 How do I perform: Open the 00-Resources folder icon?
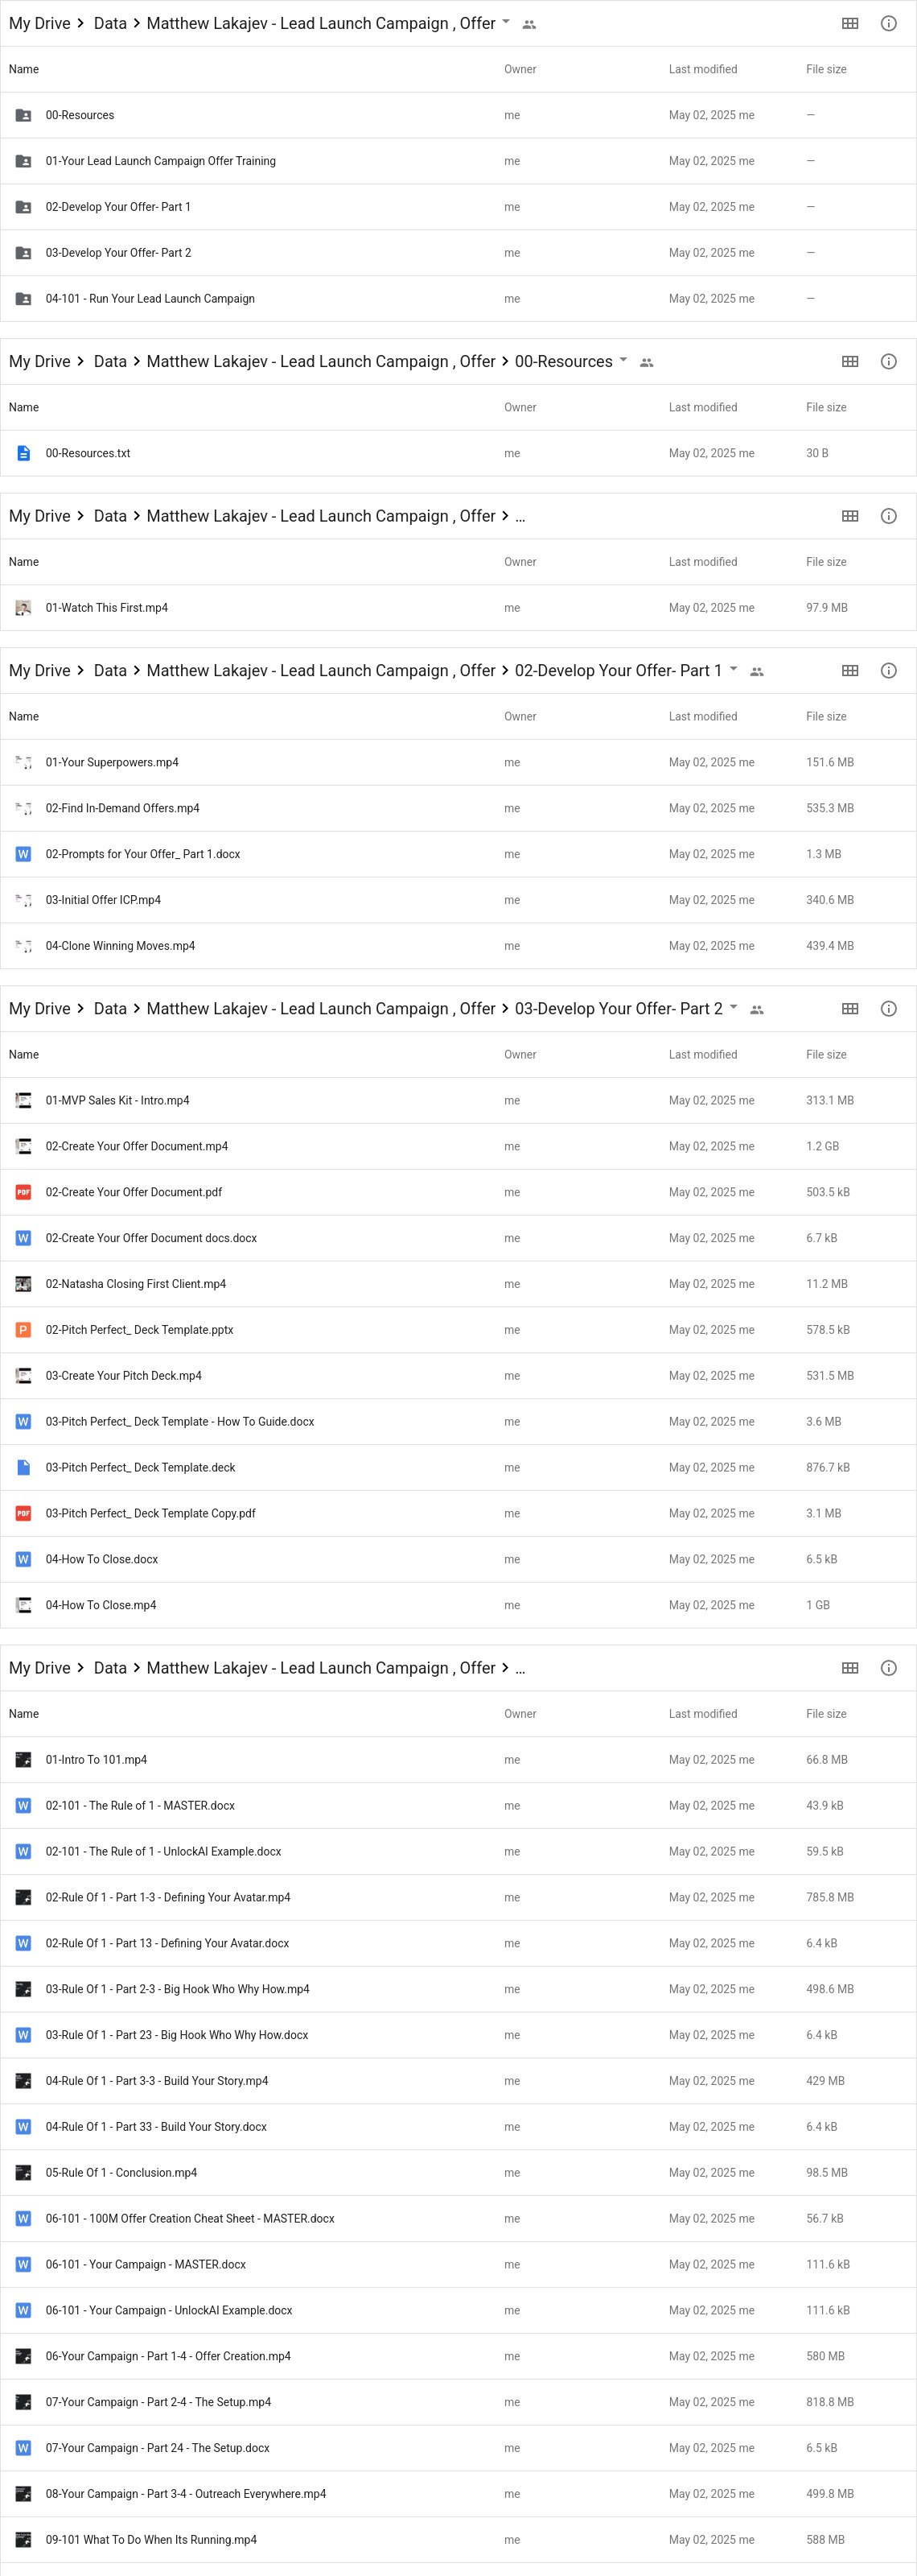(23, 115)
